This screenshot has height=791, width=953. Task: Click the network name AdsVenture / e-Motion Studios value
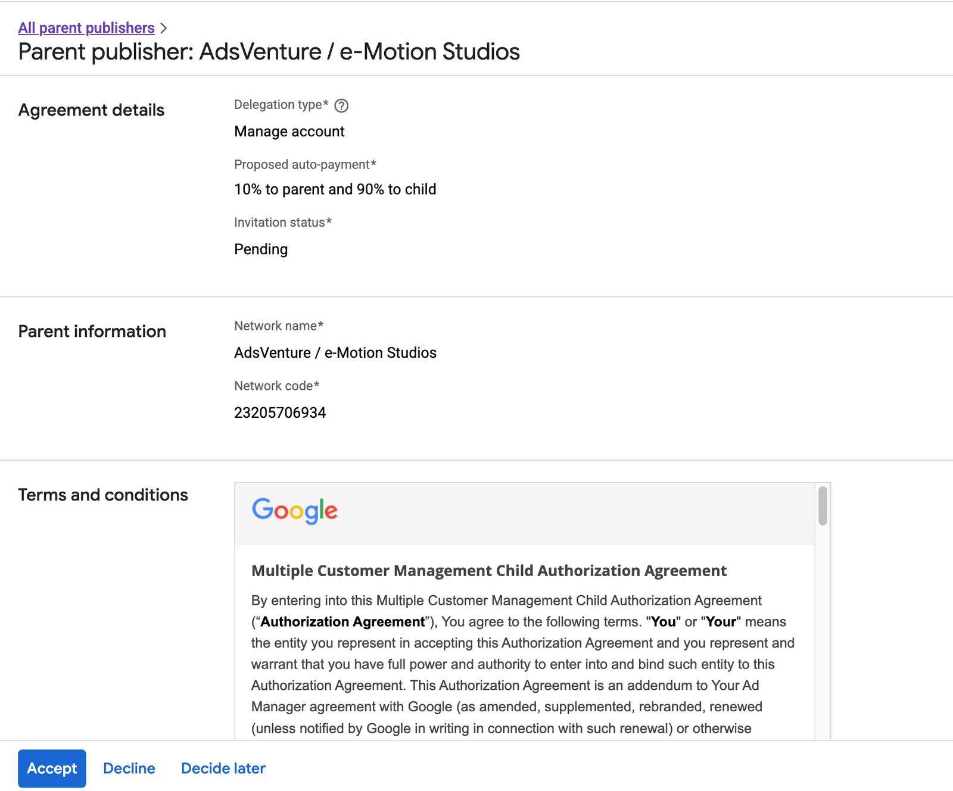point(335,353)
